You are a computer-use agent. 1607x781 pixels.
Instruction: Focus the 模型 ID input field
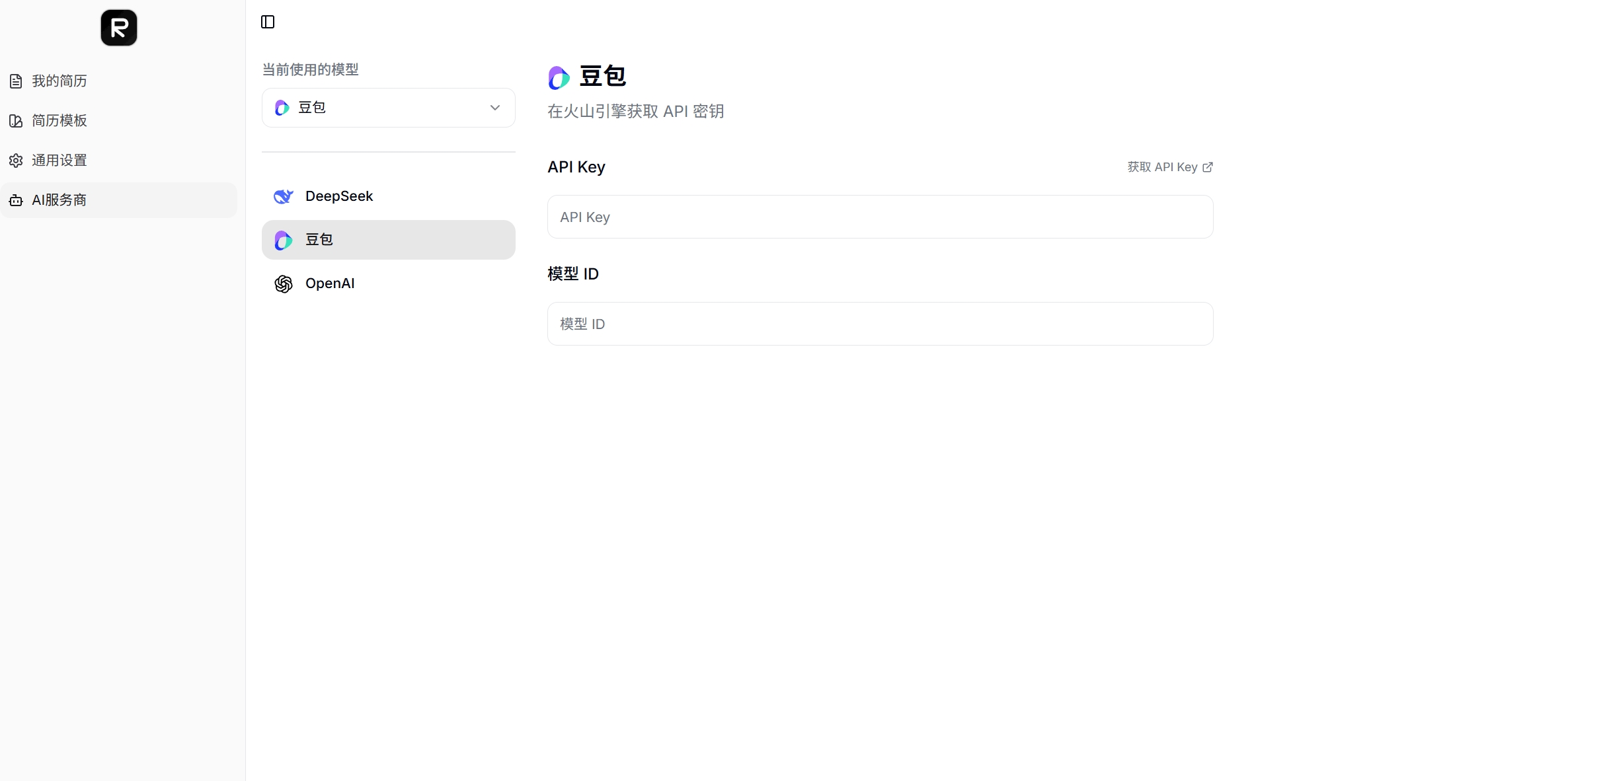tap(881, 324)
